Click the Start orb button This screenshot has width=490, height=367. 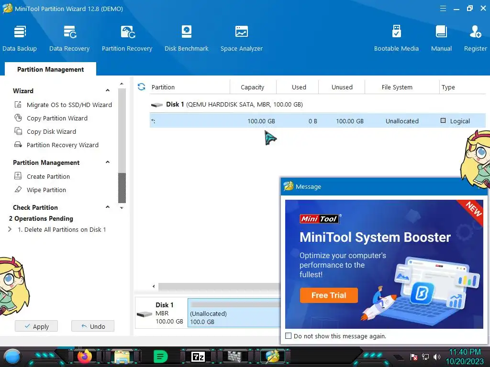tap(12, 357)
